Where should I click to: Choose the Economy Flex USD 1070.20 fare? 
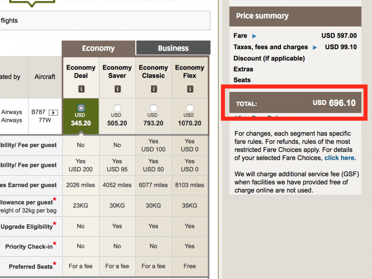pos(190,108)
